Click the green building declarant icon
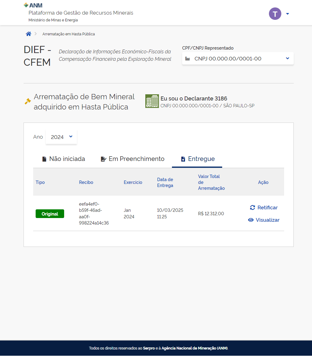Screen dimensions: 312x361 pos(152,101)
